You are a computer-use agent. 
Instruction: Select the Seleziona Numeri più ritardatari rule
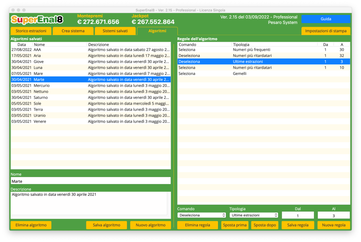264,68
